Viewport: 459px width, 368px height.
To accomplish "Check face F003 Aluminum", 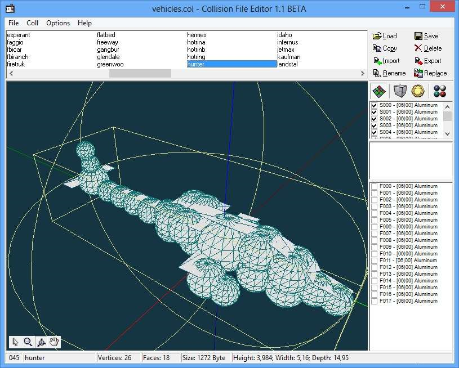I will click(374, 207).
